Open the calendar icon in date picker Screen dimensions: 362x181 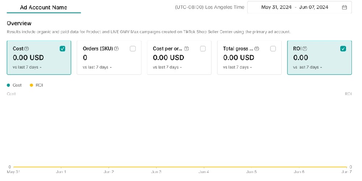pyautogui.click(x=344, y=7)
